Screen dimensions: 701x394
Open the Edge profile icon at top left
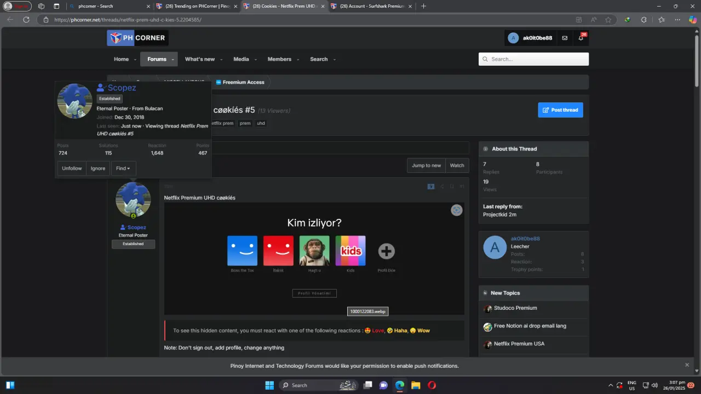pyautogui.click(x=16, y=6)
